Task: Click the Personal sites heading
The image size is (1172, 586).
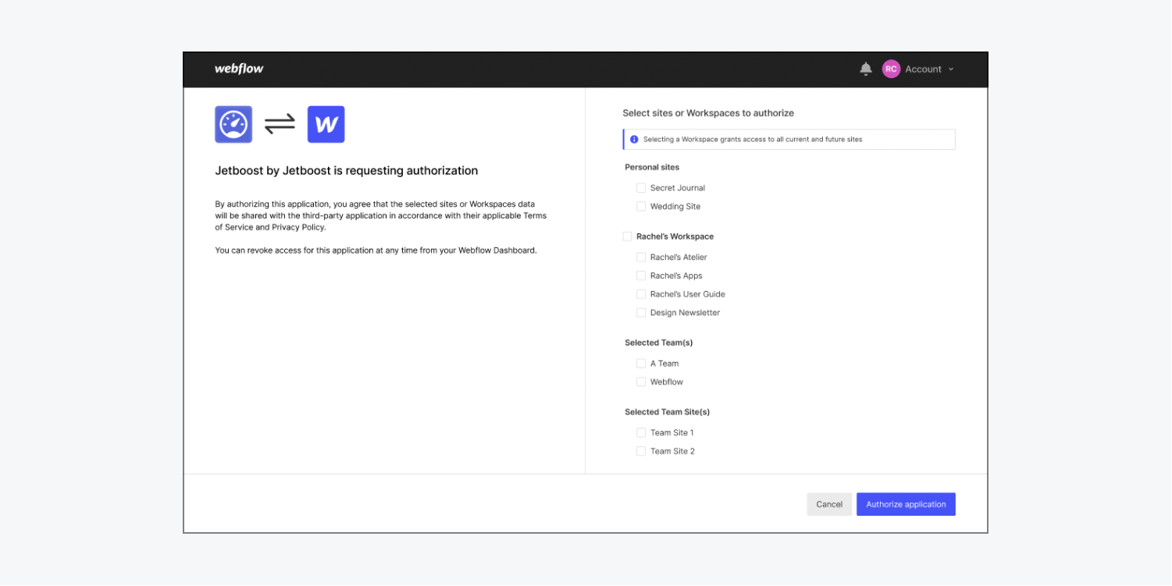Action: point(652,167)
